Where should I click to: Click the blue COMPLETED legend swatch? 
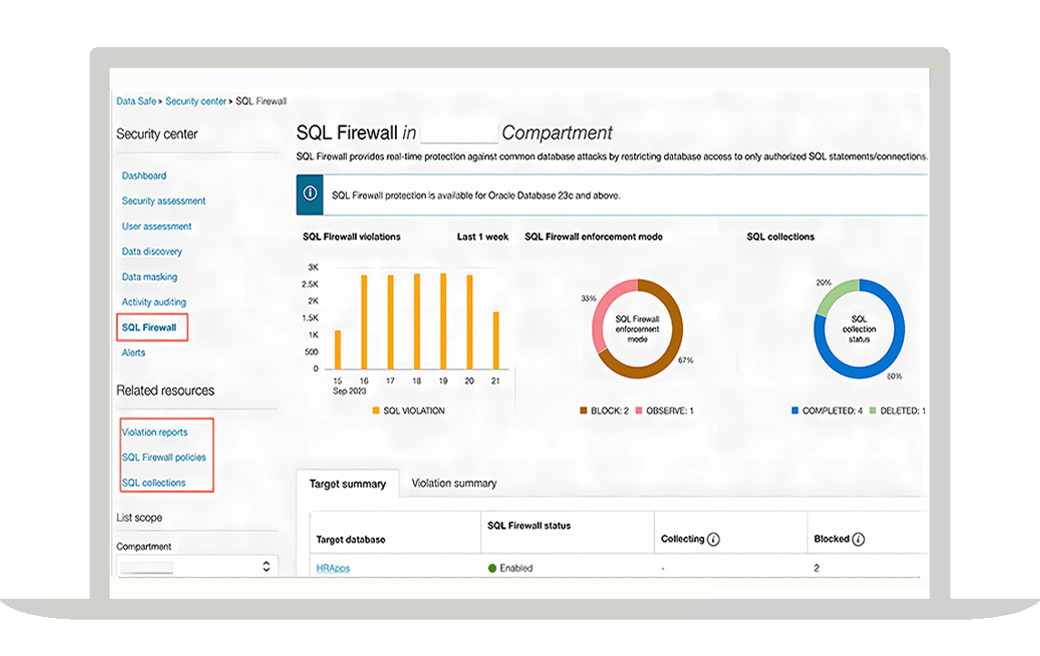pyautogui.click(x=794, y=411)
